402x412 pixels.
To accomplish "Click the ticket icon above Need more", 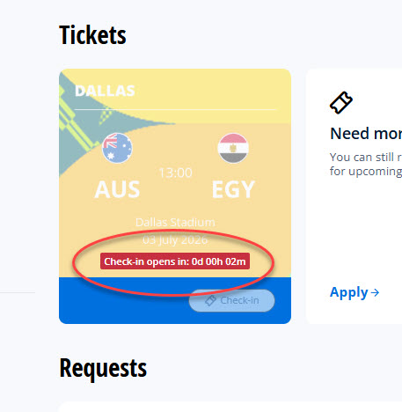I will pyautogui.click(x=341, y=103).
